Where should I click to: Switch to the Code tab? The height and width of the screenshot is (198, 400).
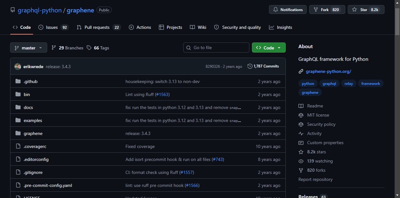[x=22, y=27]
